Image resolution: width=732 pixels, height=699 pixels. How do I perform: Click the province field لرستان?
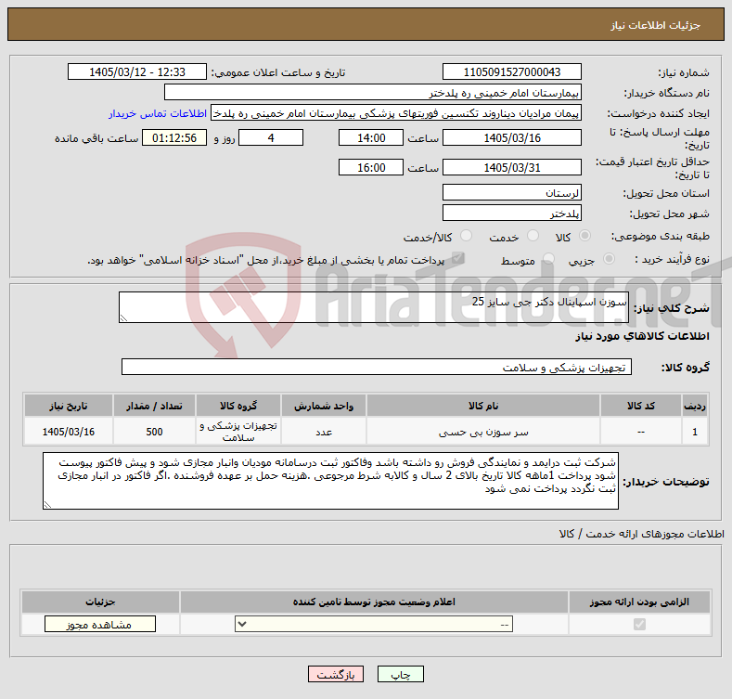(511, 192)
